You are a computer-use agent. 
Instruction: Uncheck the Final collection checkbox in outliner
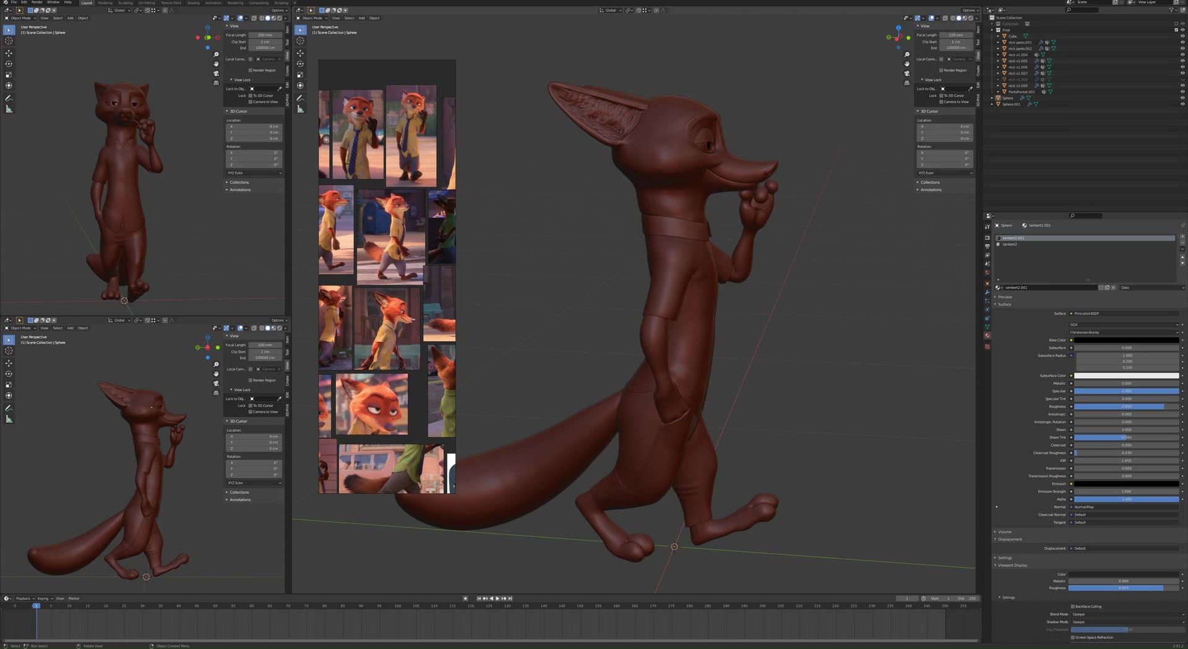[x=1176, y=30]
